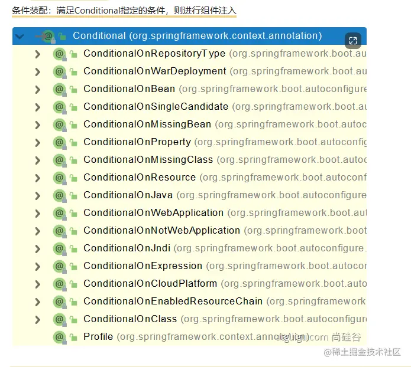411x367 pixels.
Task: Select the ConditionalOnBean row
Action: pos(189,89)
